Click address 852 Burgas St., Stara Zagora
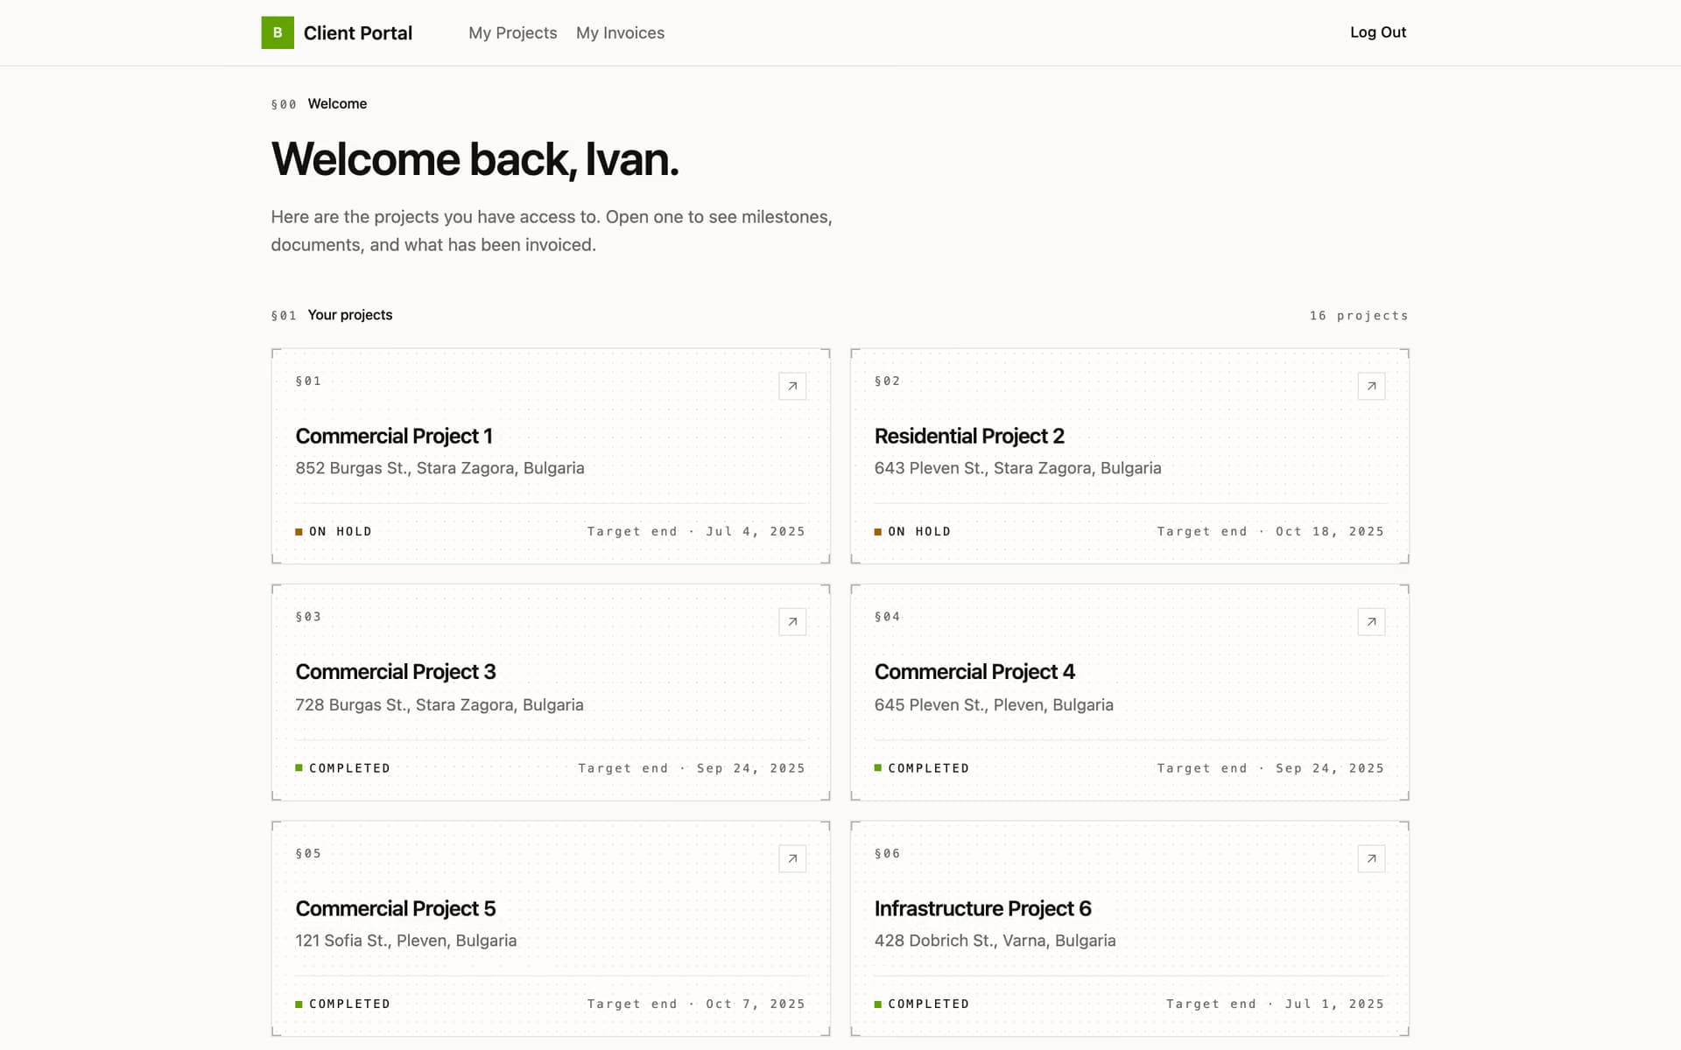 click(440, 468)
